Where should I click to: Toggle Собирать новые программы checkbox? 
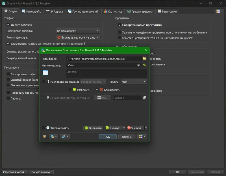tap(119, 25)
